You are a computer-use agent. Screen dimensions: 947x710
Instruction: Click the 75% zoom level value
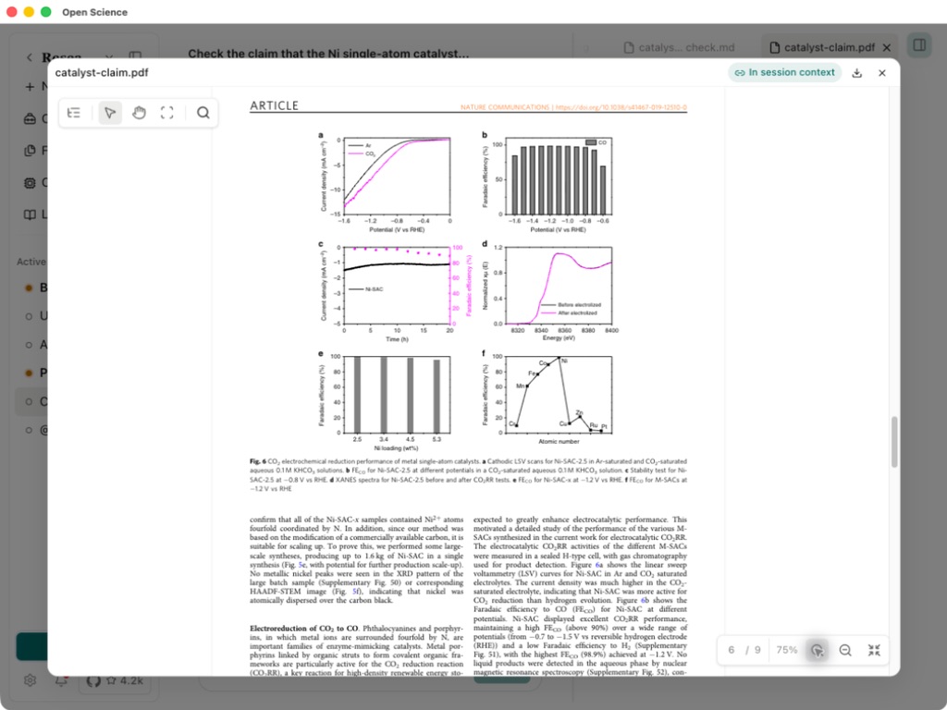click(787, 650)
